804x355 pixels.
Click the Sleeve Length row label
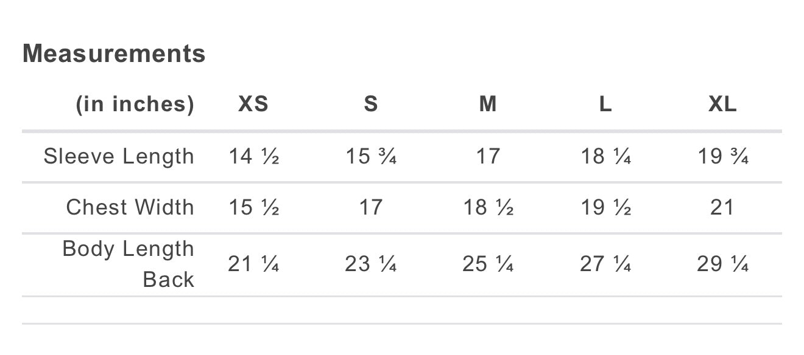point(119,157)
